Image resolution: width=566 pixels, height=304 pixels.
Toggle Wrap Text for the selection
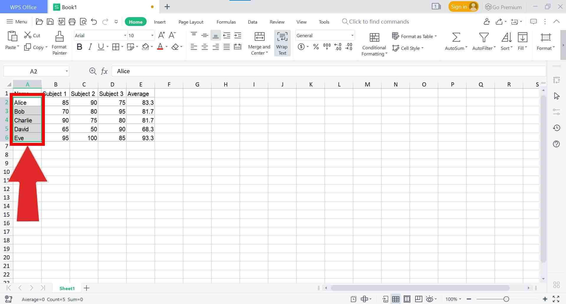pyautogui.click(x=282, y=43)
